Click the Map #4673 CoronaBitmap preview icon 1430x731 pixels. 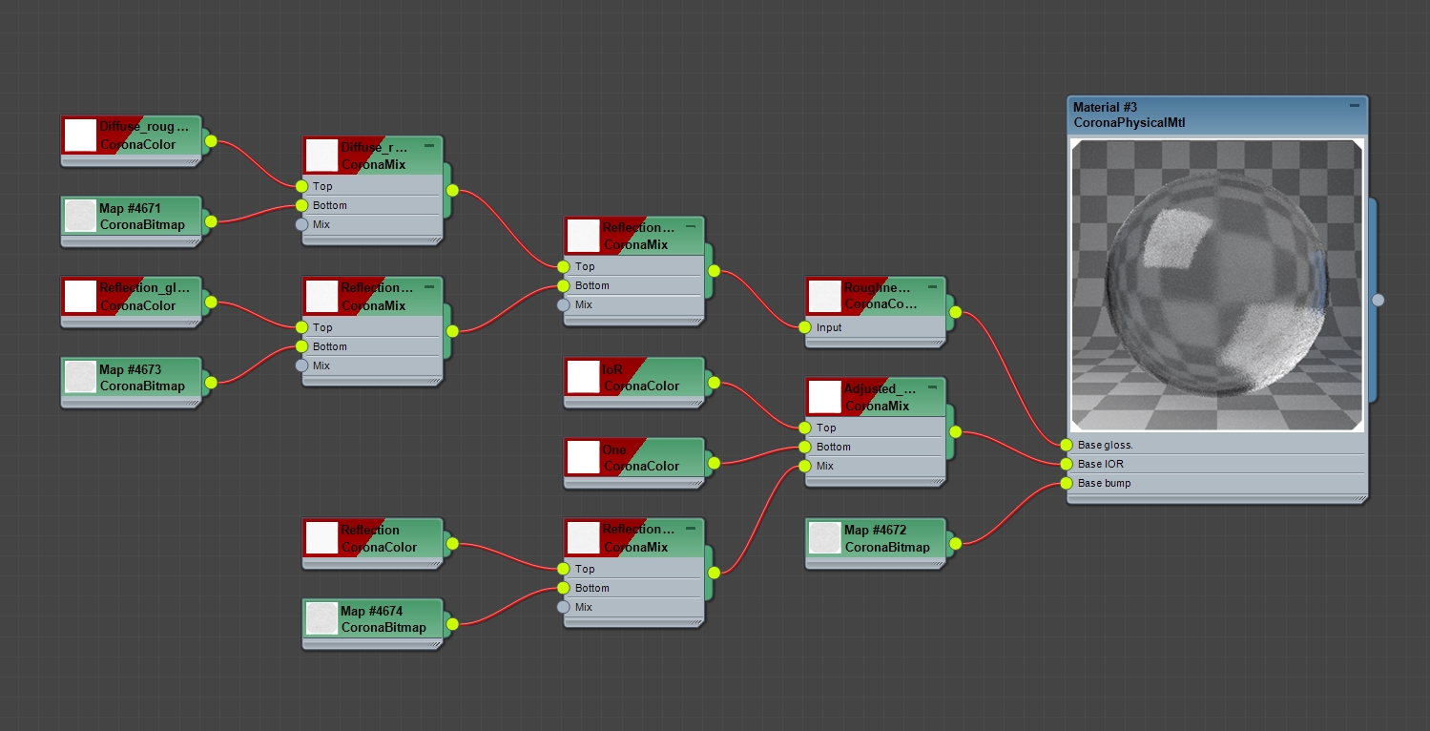click(x=80, y=377)
